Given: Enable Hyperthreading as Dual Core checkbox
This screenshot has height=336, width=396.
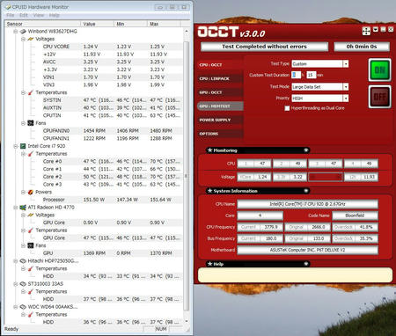Looking at the screenshot, I should (x=287, y=108).
